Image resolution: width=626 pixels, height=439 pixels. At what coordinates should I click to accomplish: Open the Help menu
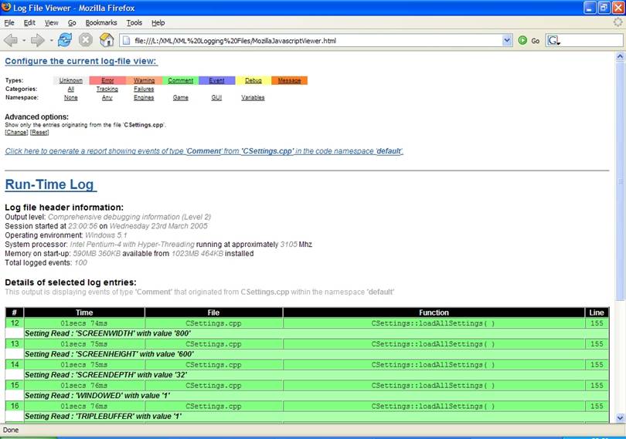tap(158, 22)
